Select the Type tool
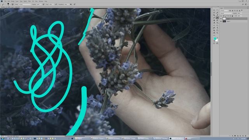 (217, 28)
